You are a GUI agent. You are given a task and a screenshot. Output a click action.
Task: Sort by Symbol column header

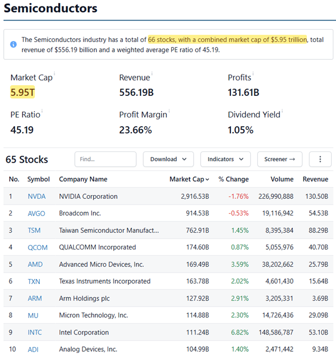tap(38, 179)
